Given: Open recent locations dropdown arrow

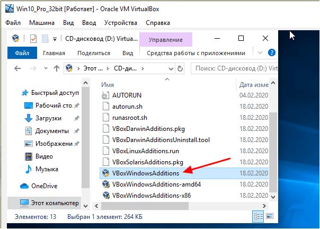Looking at the screenshot, I should pyautogui.click(x=46, y=68).
